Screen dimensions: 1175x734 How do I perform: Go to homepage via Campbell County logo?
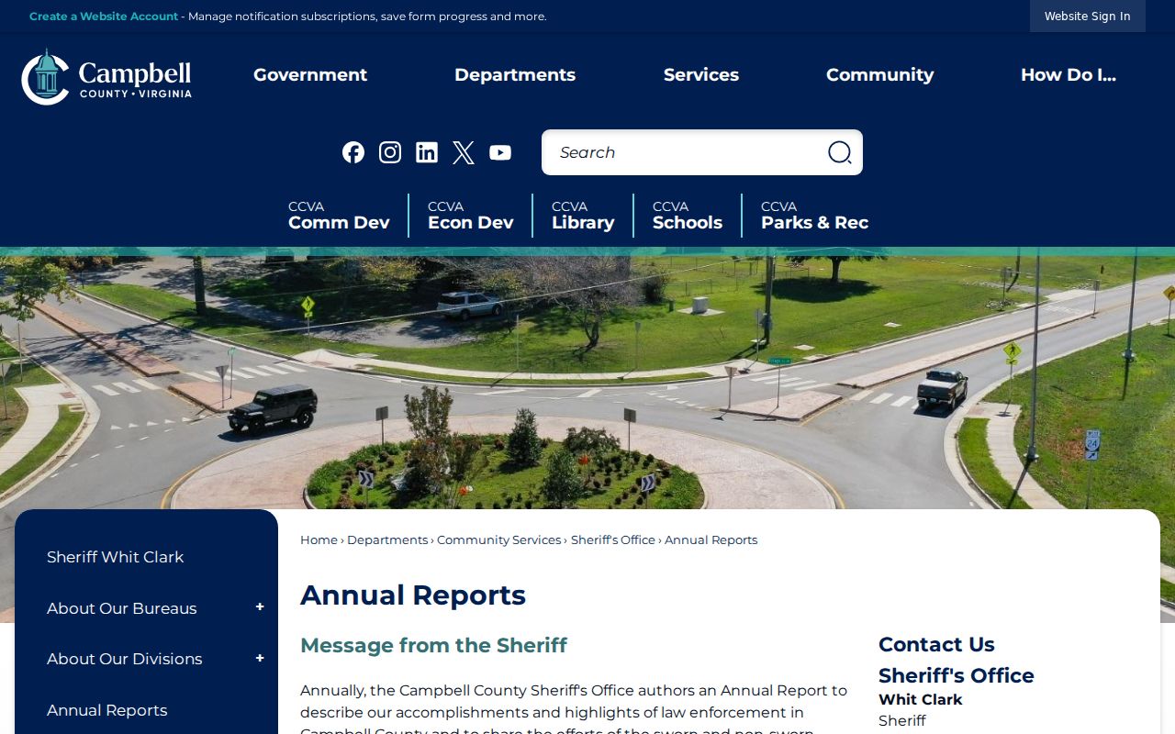click(x=106, y=77)
